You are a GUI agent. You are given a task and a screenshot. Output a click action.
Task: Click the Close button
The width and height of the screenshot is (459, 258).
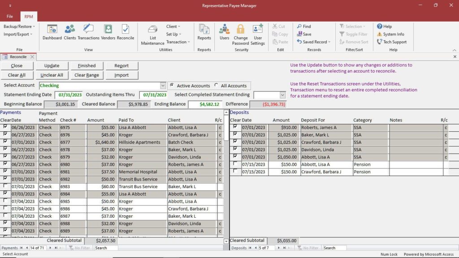(x=17, y=65)
